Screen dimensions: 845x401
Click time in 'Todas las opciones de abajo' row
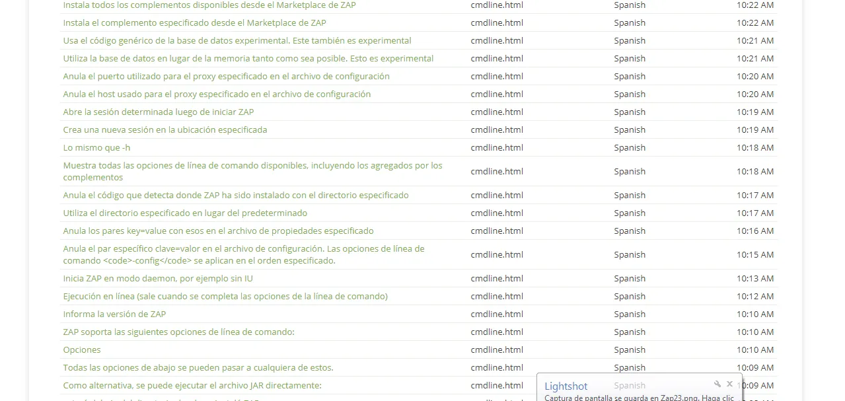(755, 367)
